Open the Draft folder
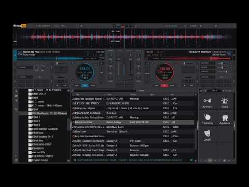Image resolution: width=249 pixels, height=187 pixels. (35, 98)
